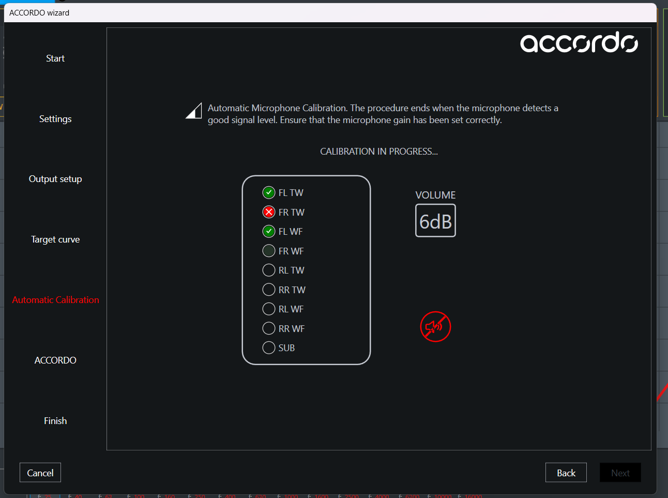
Task: Select the RL TW radio indicator
Action: 269,270
